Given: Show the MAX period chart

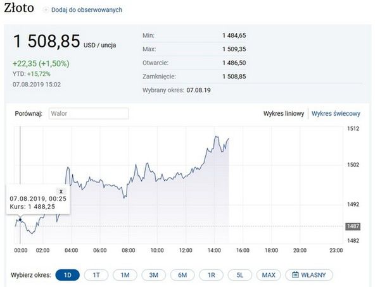Looking at the screenshot, I should click(x=269, y=275).
